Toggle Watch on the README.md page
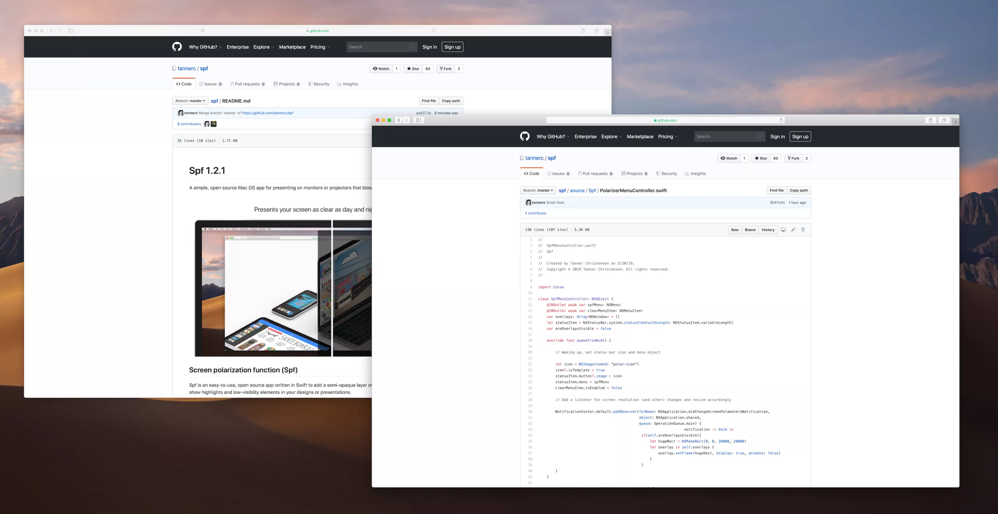The width and height of the screenshot is (998, 514). pos(381,69)
